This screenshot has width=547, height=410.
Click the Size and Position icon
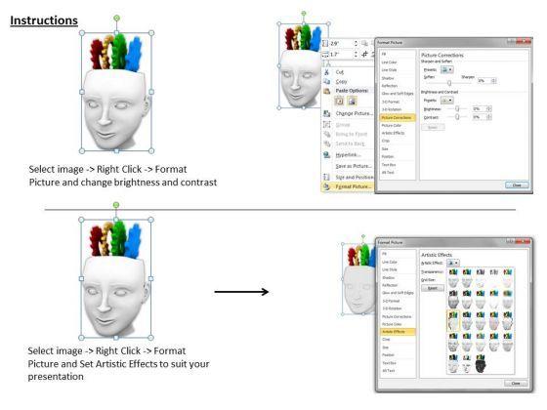(327, 177)
